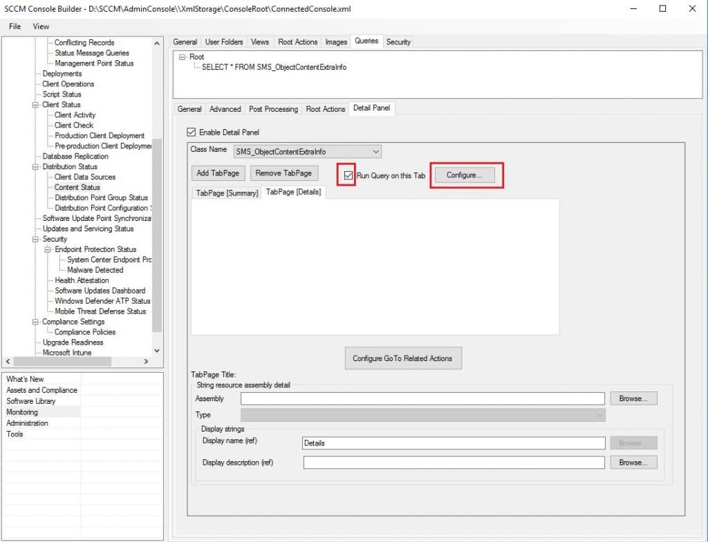This screenshot has height=542, width=708.
Task: Select the Upgrade Readiness node
Action: pyautogui.click(x=72, y=342)
